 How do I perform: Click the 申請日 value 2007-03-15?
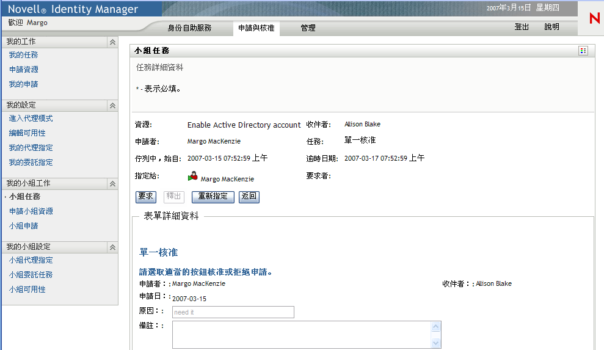[189, 299]
